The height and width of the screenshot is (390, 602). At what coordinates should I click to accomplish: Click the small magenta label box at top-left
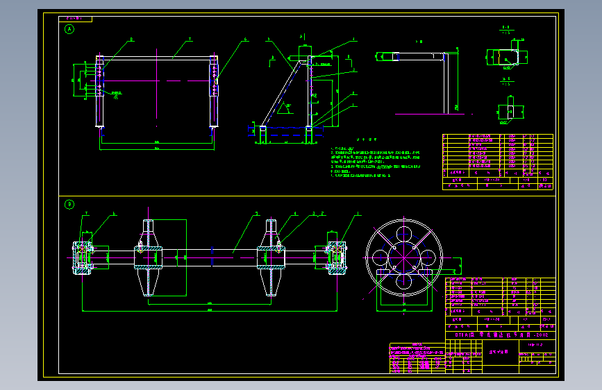tap(75, 19)
